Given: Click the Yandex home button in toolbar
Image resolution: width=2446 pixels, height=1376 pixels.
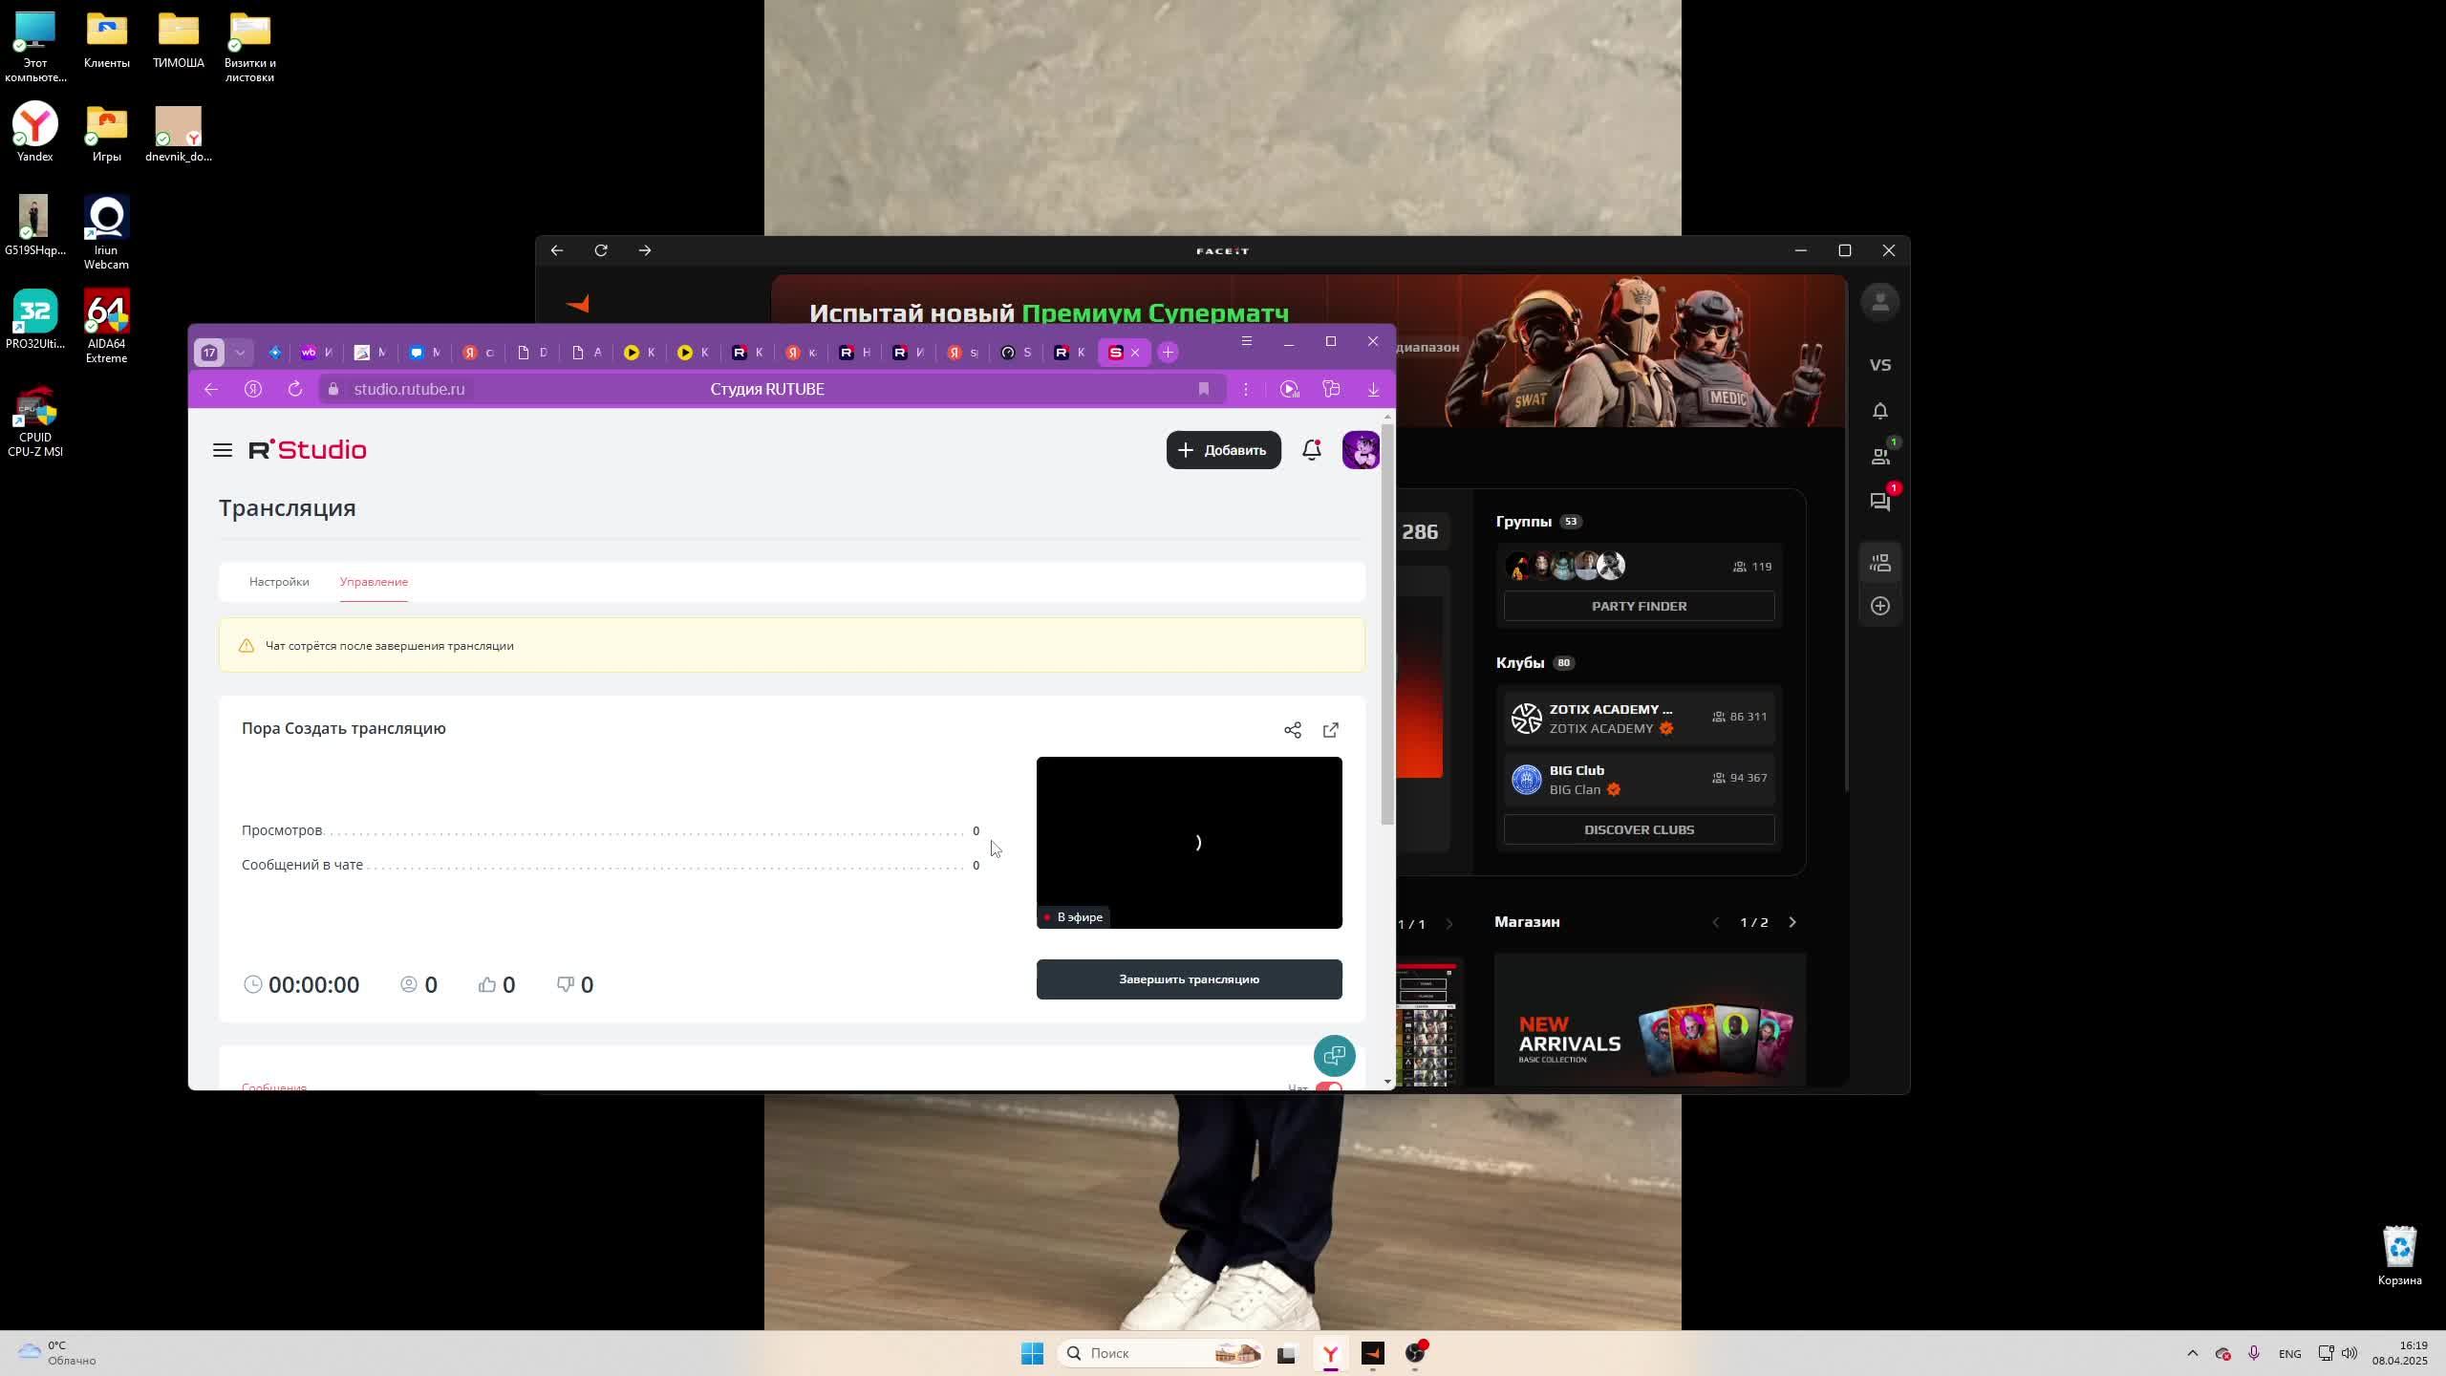Looking at the screenshot, I should (x=253, y=389).
